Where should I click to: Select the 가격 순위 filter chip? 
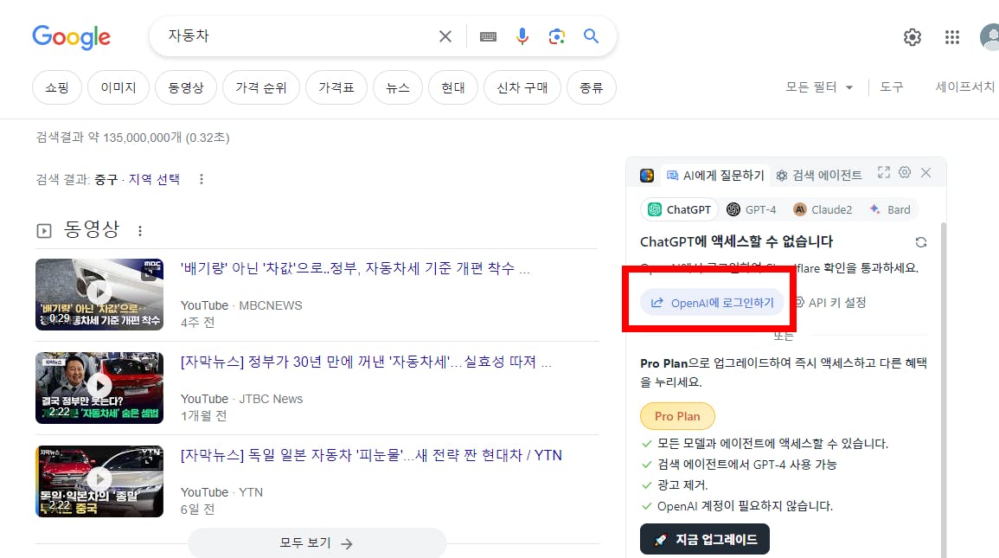point(261,87)
